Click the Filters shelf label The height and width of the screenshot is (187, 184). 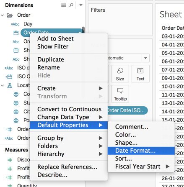[98, 10]
